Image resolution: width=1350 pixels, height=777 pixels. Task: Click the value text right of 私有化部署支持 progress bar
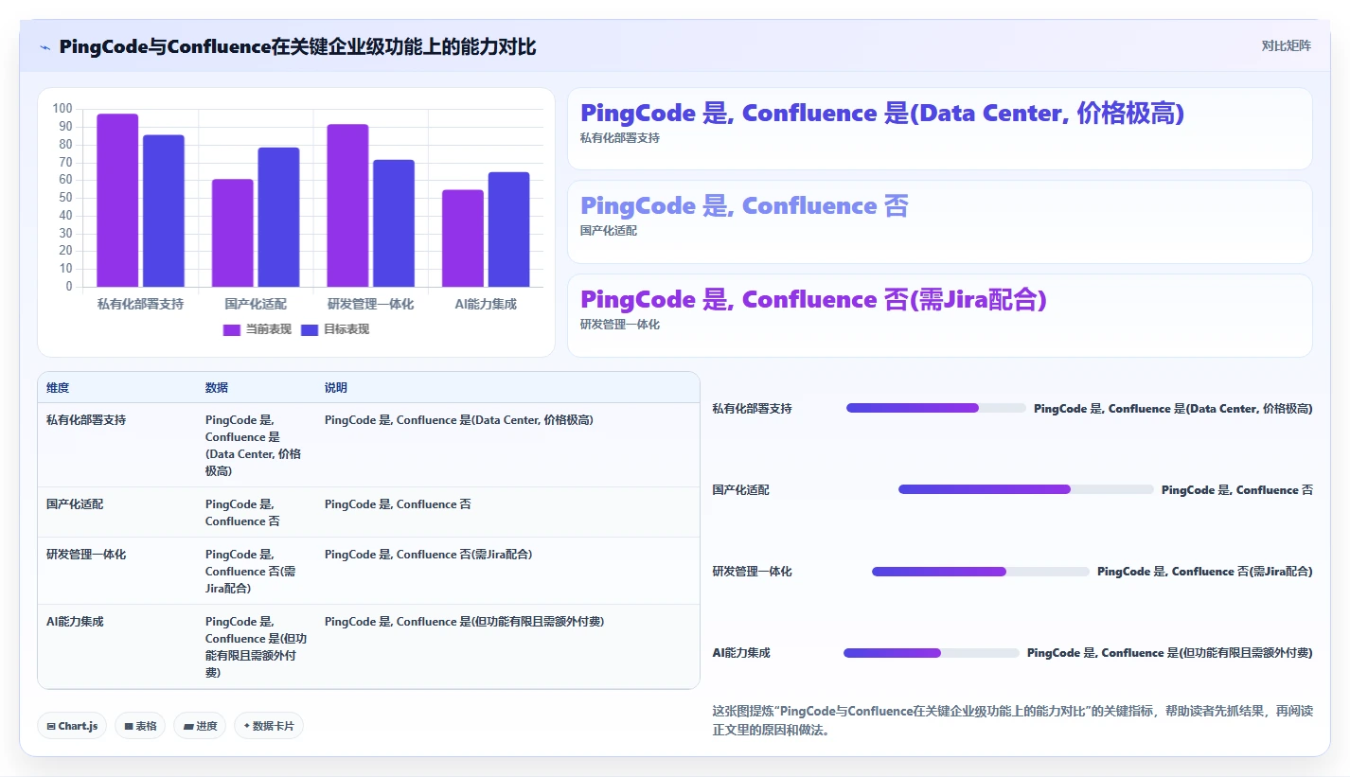click(x=1173, y=408)
